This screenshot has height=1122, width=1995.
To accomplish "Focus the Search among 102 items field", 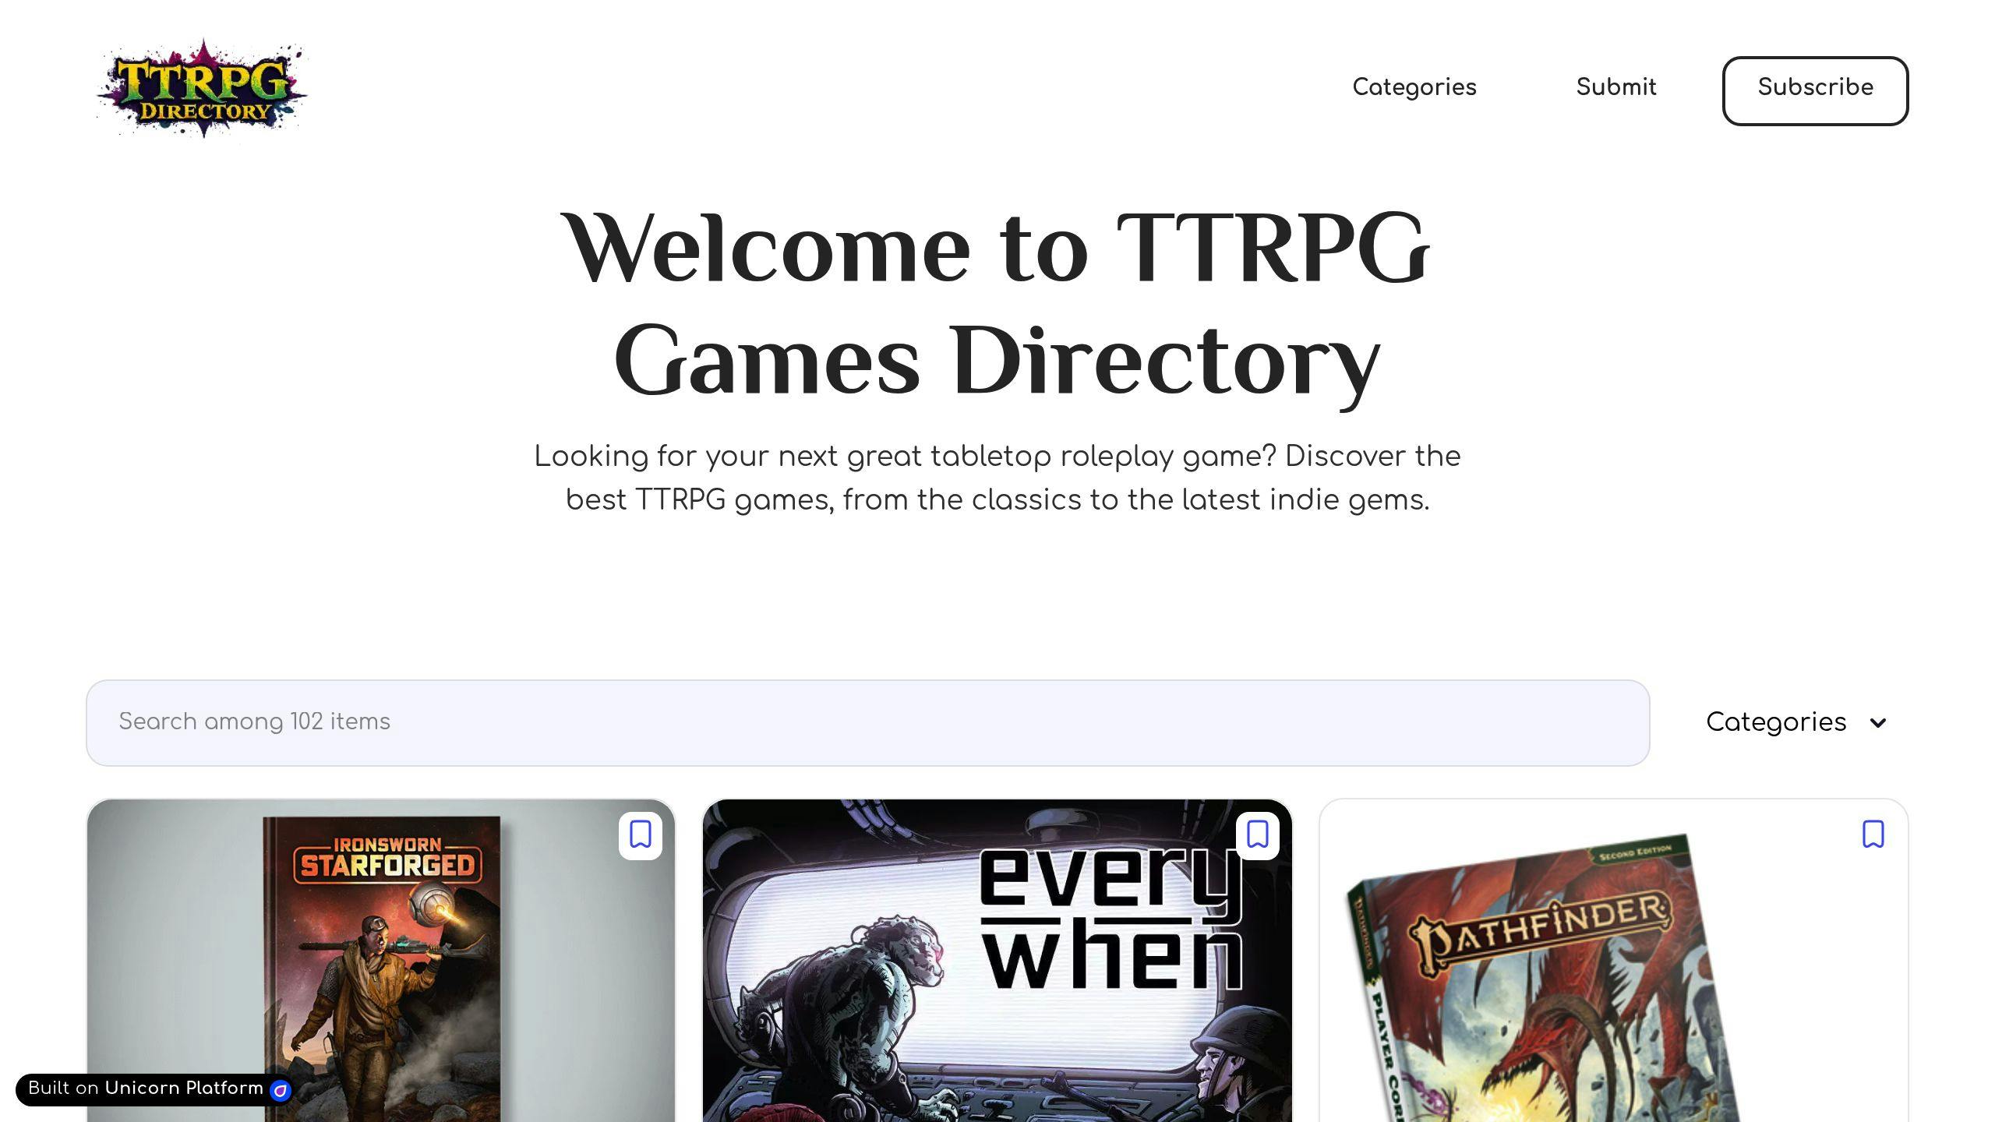I will pos(867,722).
